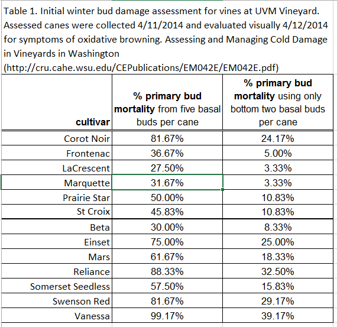Viewport: 337px width, 327px height.
Task: Select the Somerset Seedless cultivar cell
Action: [x=57, y=286]
